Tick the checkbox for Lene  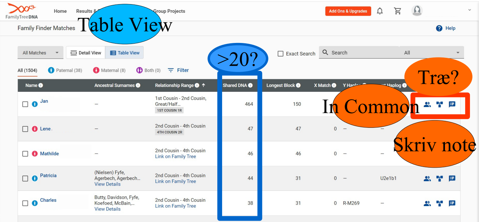point(25,129)
